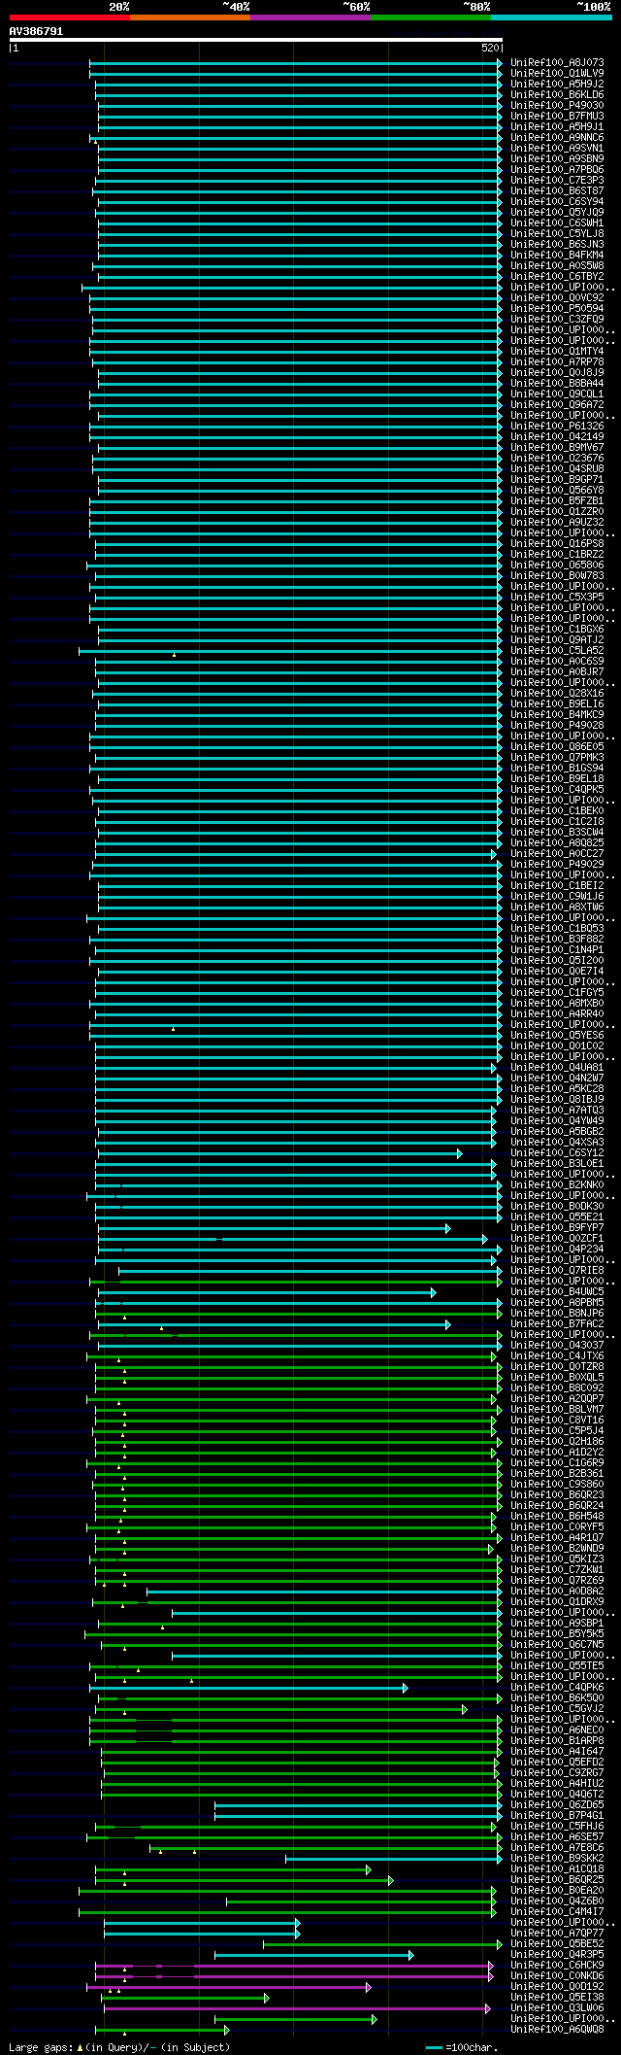
Task: Click the UniRef100_Q6ZD65 label
Action: 557,1804
